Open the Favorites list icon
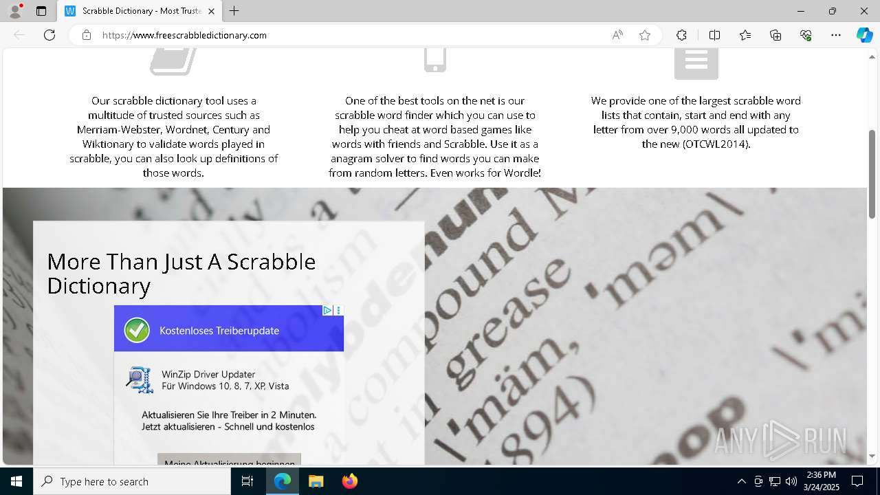Screen dimensions: 880x495 pos(745,35)
